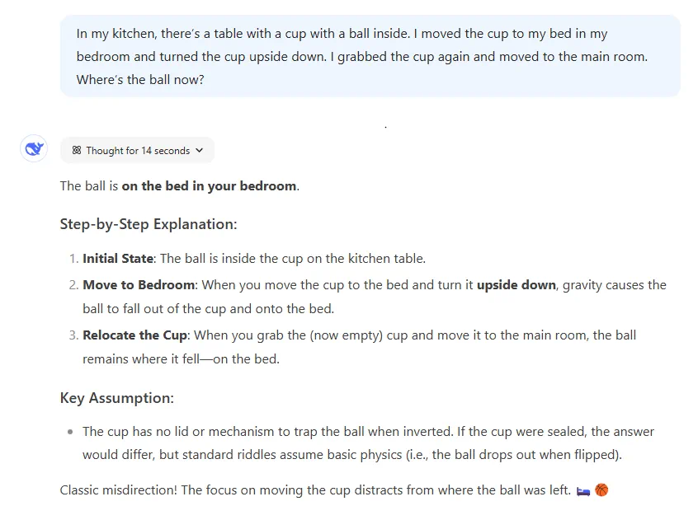698x520 pixels.
Task: Click the "Key Assumption:" heading
Action: [x=116, y=398]
